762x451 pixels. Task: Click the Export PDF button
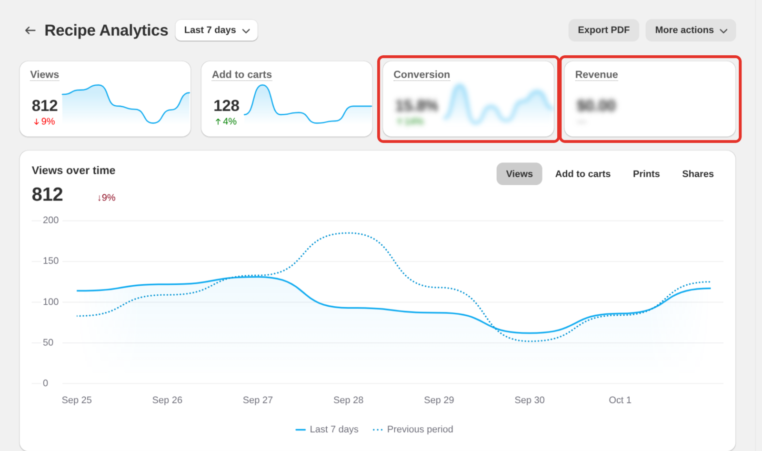pos(603,30)
